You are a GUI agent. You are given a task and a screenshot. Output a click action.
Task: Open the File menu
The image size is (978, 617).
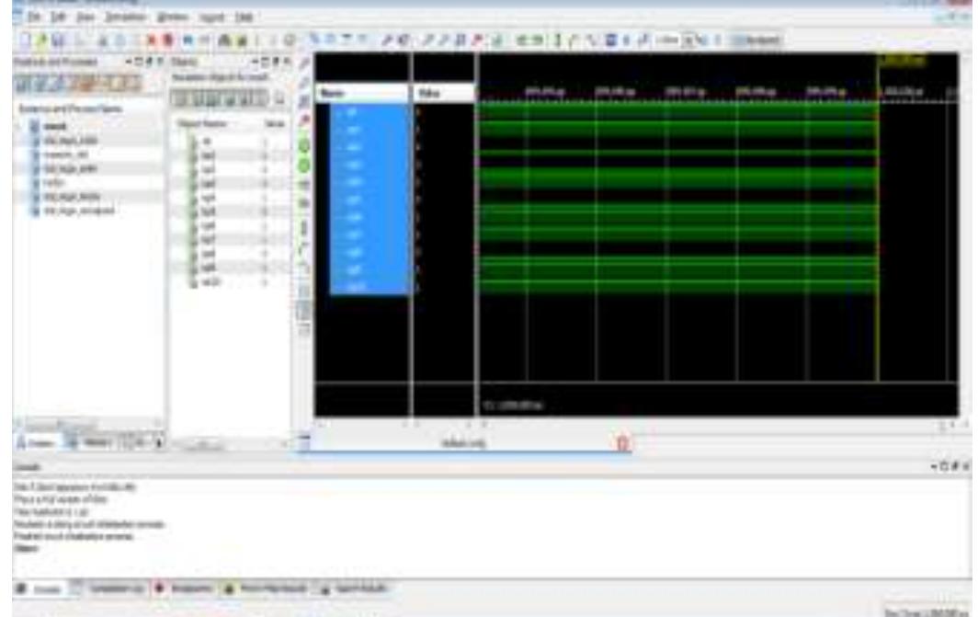click(34, 17)
